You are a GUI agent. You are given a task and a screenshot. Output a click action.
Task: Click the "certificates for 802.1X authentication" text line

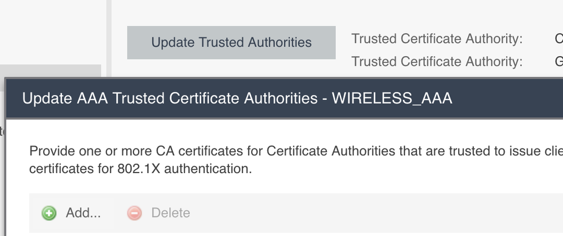tap(140, 169)
